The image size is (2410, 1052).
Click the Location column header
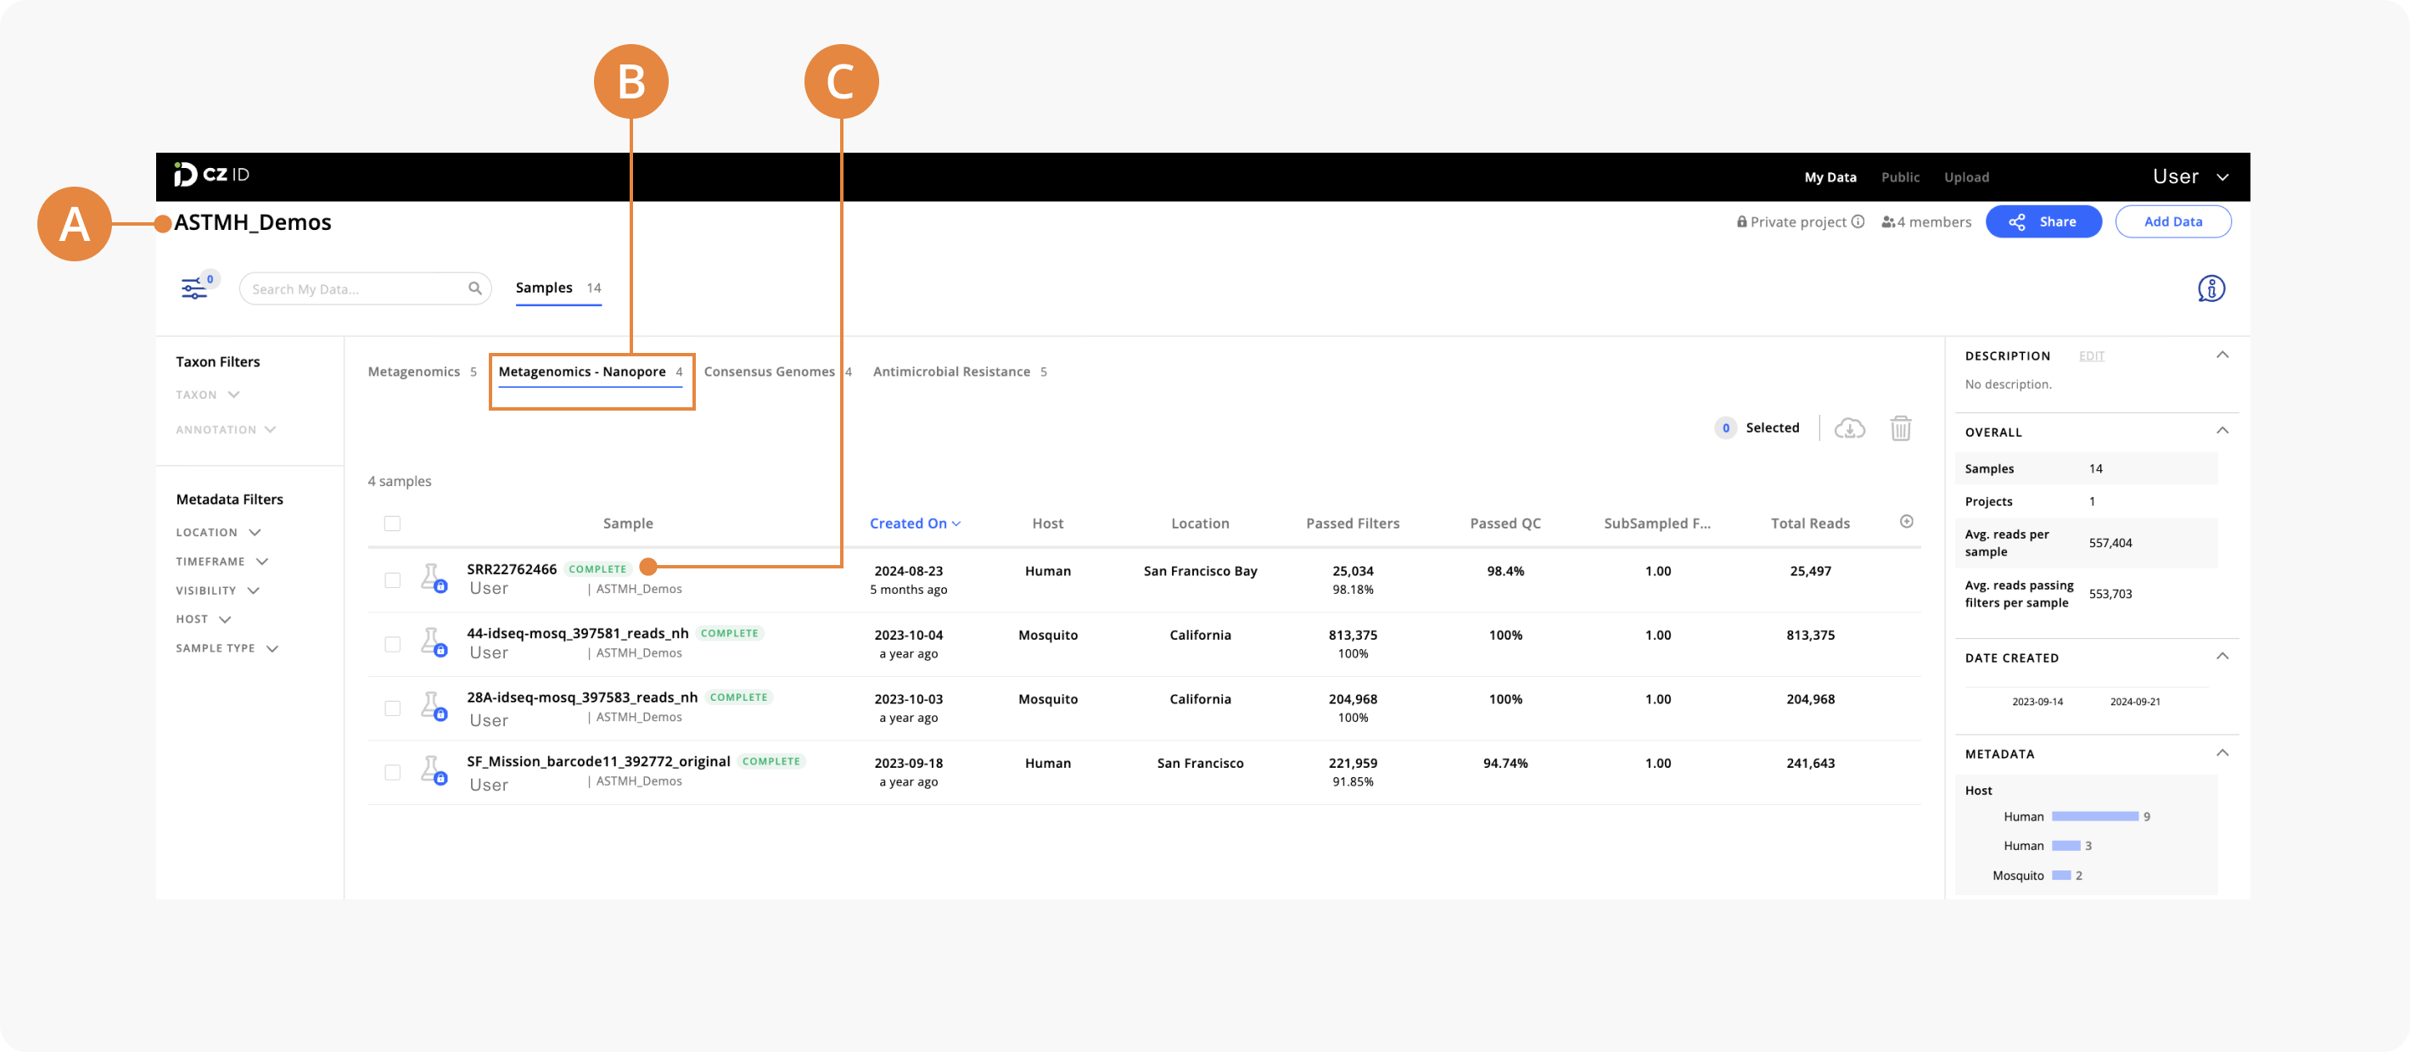pos(1199,523)
